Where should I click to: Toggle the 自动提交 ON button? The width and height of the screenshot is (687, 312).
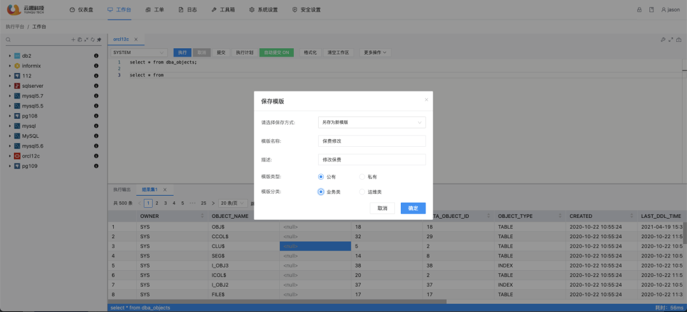tap(276, 53)
